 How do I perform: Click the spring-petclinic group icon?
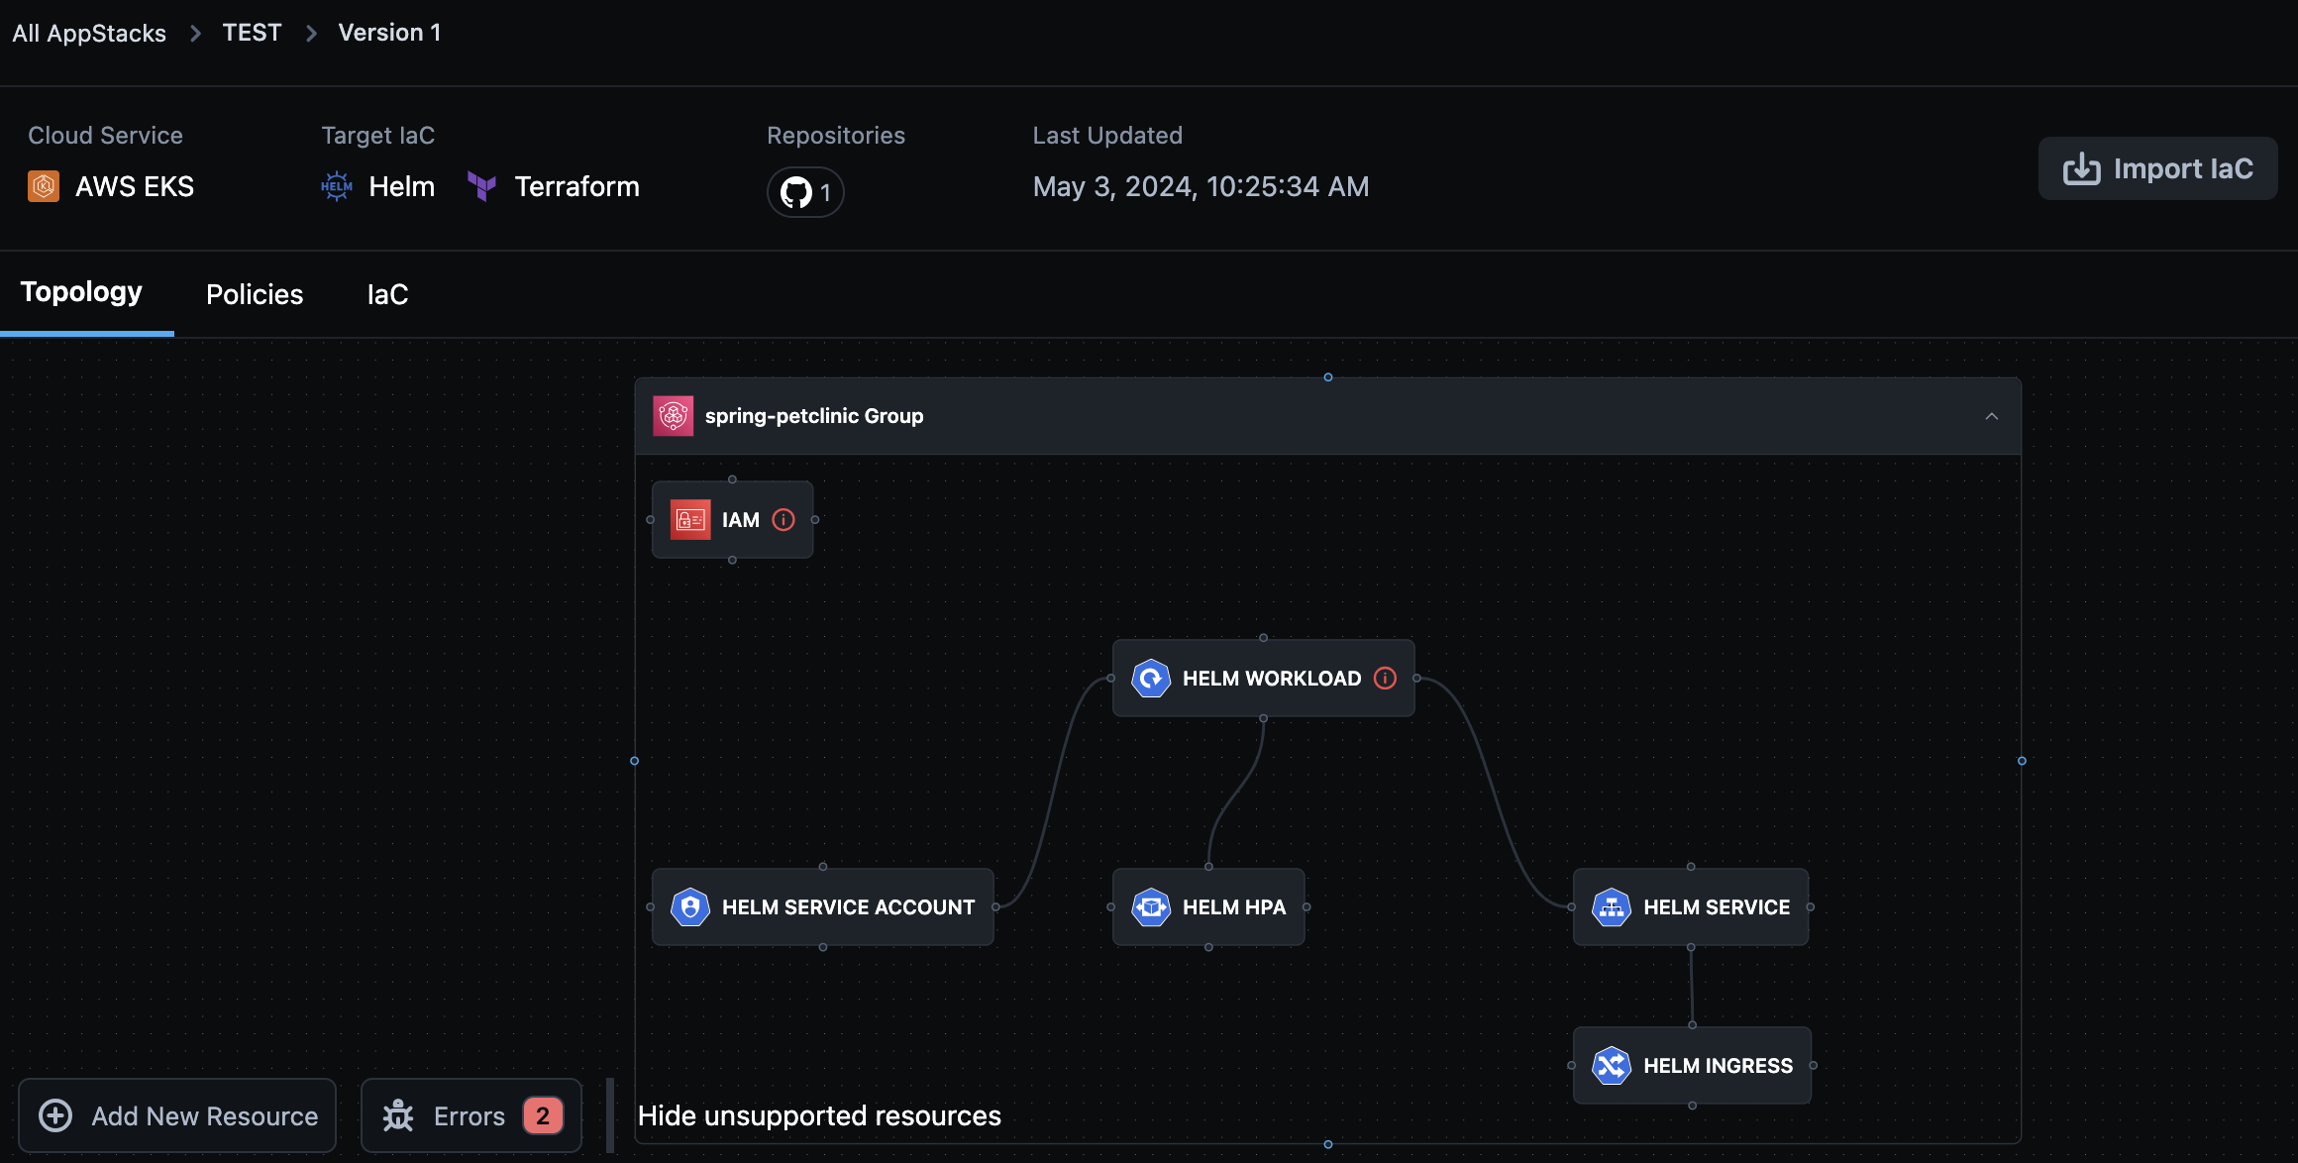674,415
